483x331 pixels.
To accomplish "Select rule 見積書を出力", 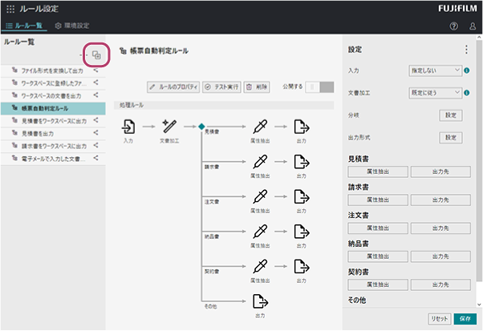I will click(53, 134).
